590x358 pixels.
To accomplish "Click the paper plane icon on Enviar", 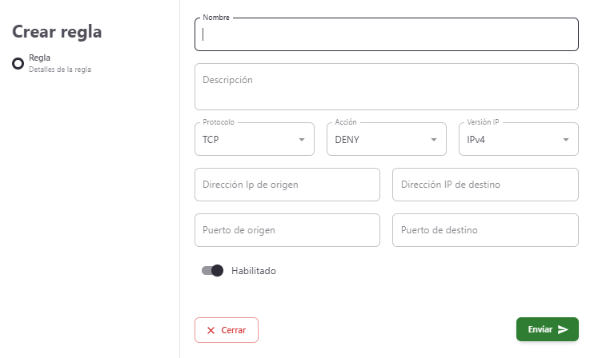I will 564,329.
